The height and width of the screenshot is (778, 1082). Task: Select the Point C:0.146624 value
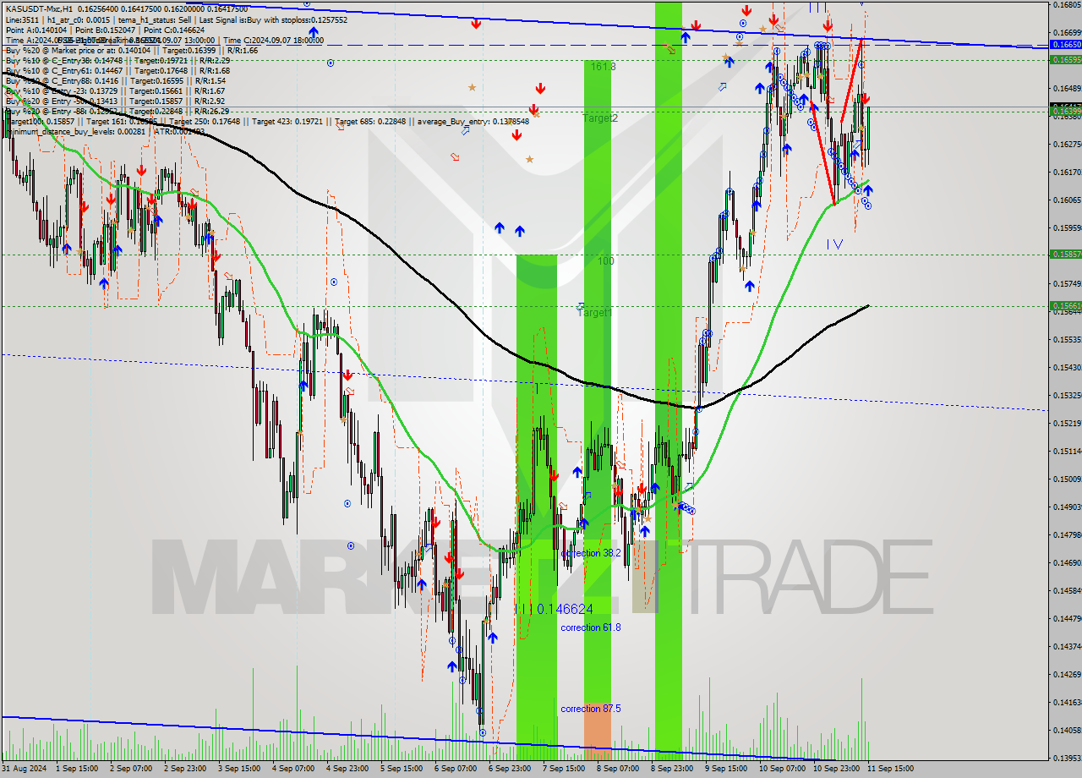coord(176,30)
